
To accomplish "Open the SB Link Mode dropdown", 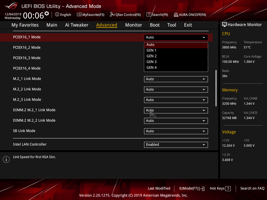I will 176,131.
